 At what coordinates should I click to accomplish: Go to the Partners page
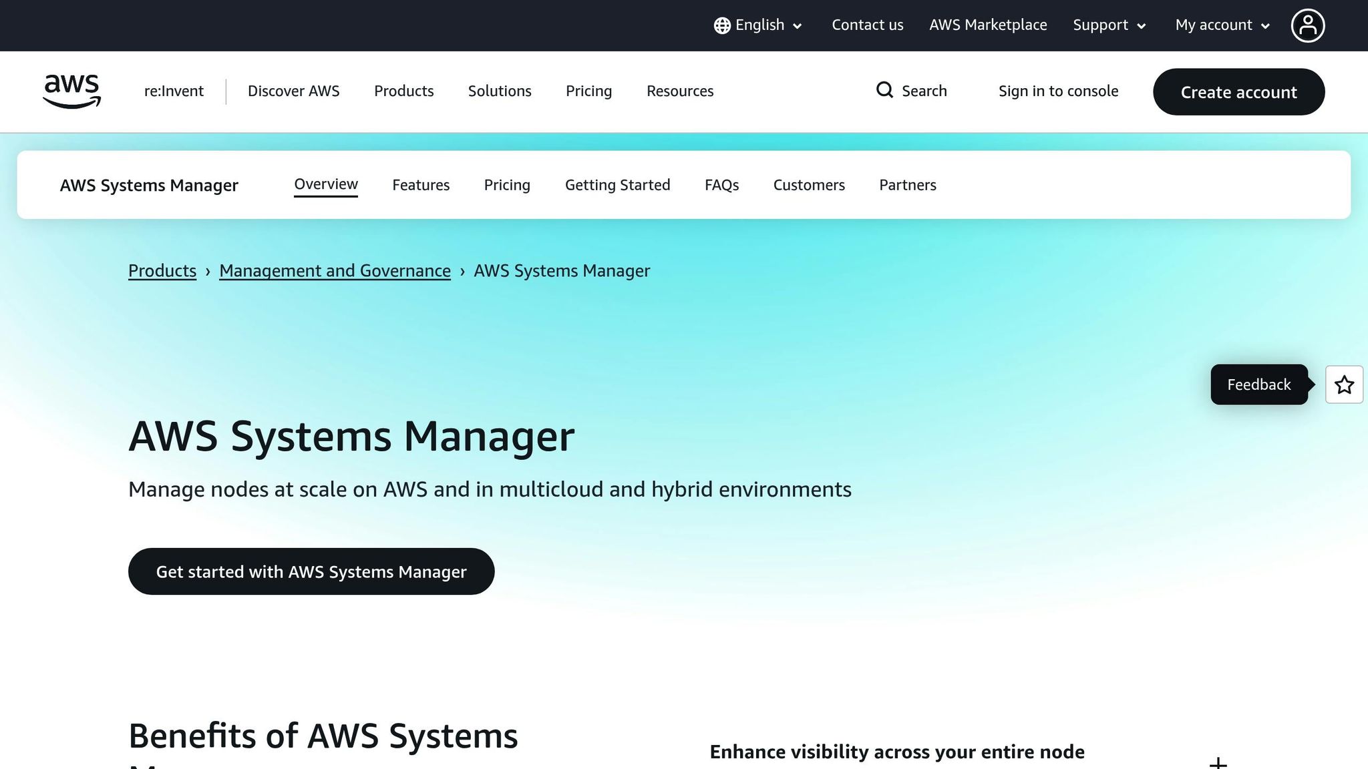[x=907, y=185]
